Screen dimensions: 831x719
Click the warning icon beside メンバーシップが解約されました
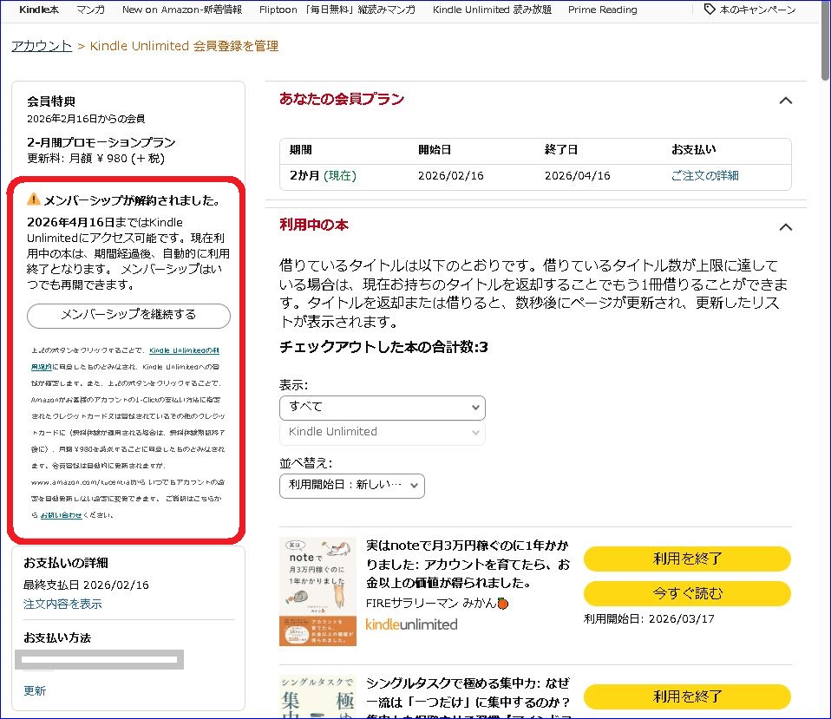click(x=33, y=199)
